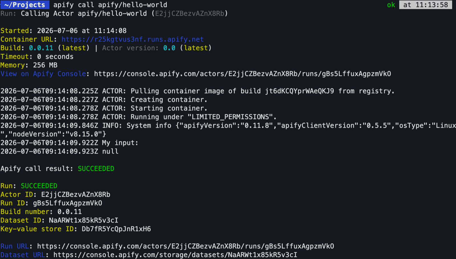Viewport: 456px width, 259px height.
Task: Click 'Apify call result: SUCCEEDED' status text
Action: click(57, 169)
